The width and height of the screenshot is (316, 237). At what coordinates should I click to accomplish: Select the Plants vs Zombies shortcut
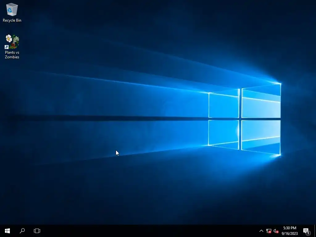coord(12,47)
